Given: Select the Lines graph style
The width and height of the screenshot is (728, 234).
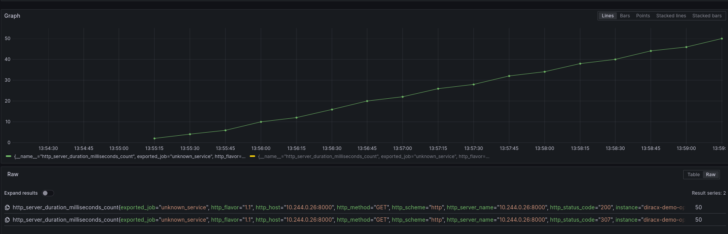Looking at the screenshot, I should [x=607, y=16].
